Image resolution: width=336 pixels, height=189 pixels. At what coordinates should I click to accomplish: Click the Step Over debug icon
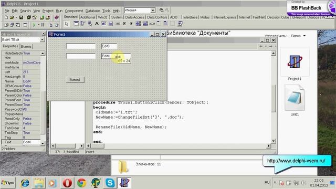tap(57, 25)
